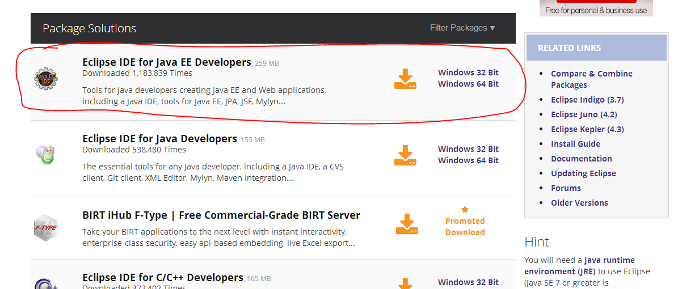Click the '259 MB' size label
Viewport: 699px width, 289px height.
coord(267,63)
